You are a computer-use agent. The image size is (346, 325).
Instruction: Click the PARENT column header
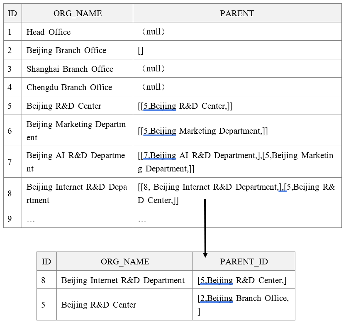(x=237, y=13)
